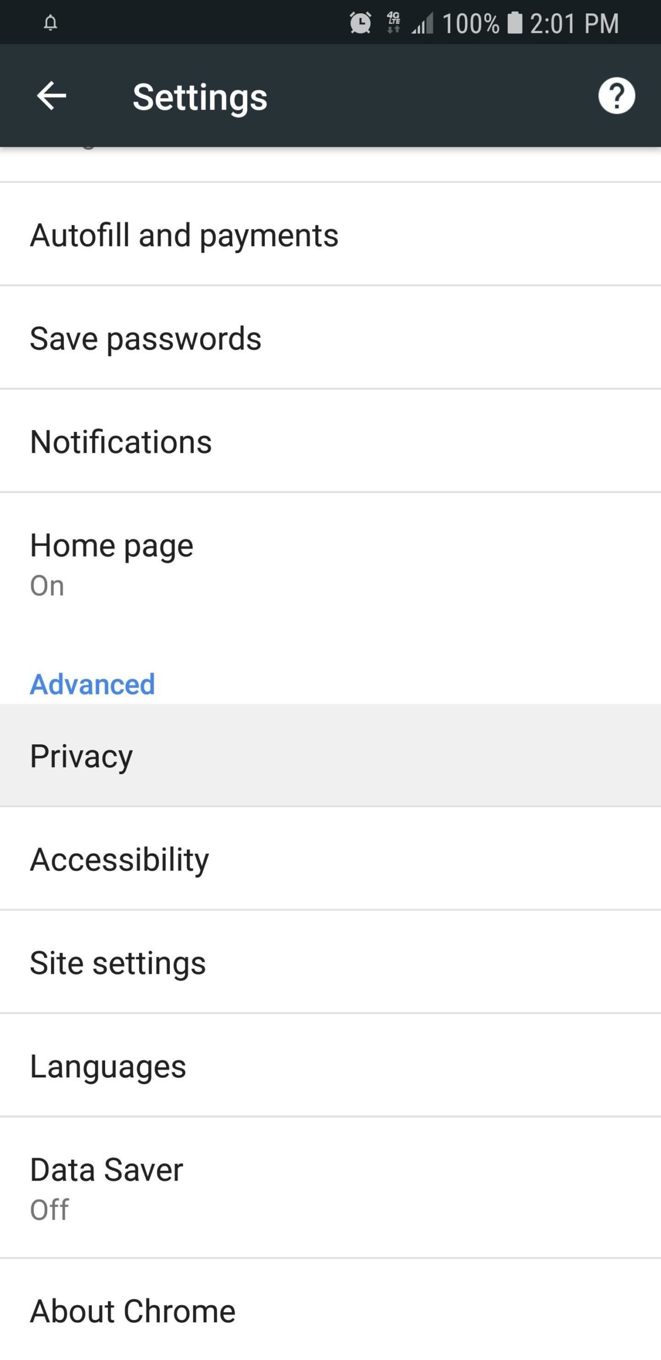Expand the Advanced settings section

92,684
